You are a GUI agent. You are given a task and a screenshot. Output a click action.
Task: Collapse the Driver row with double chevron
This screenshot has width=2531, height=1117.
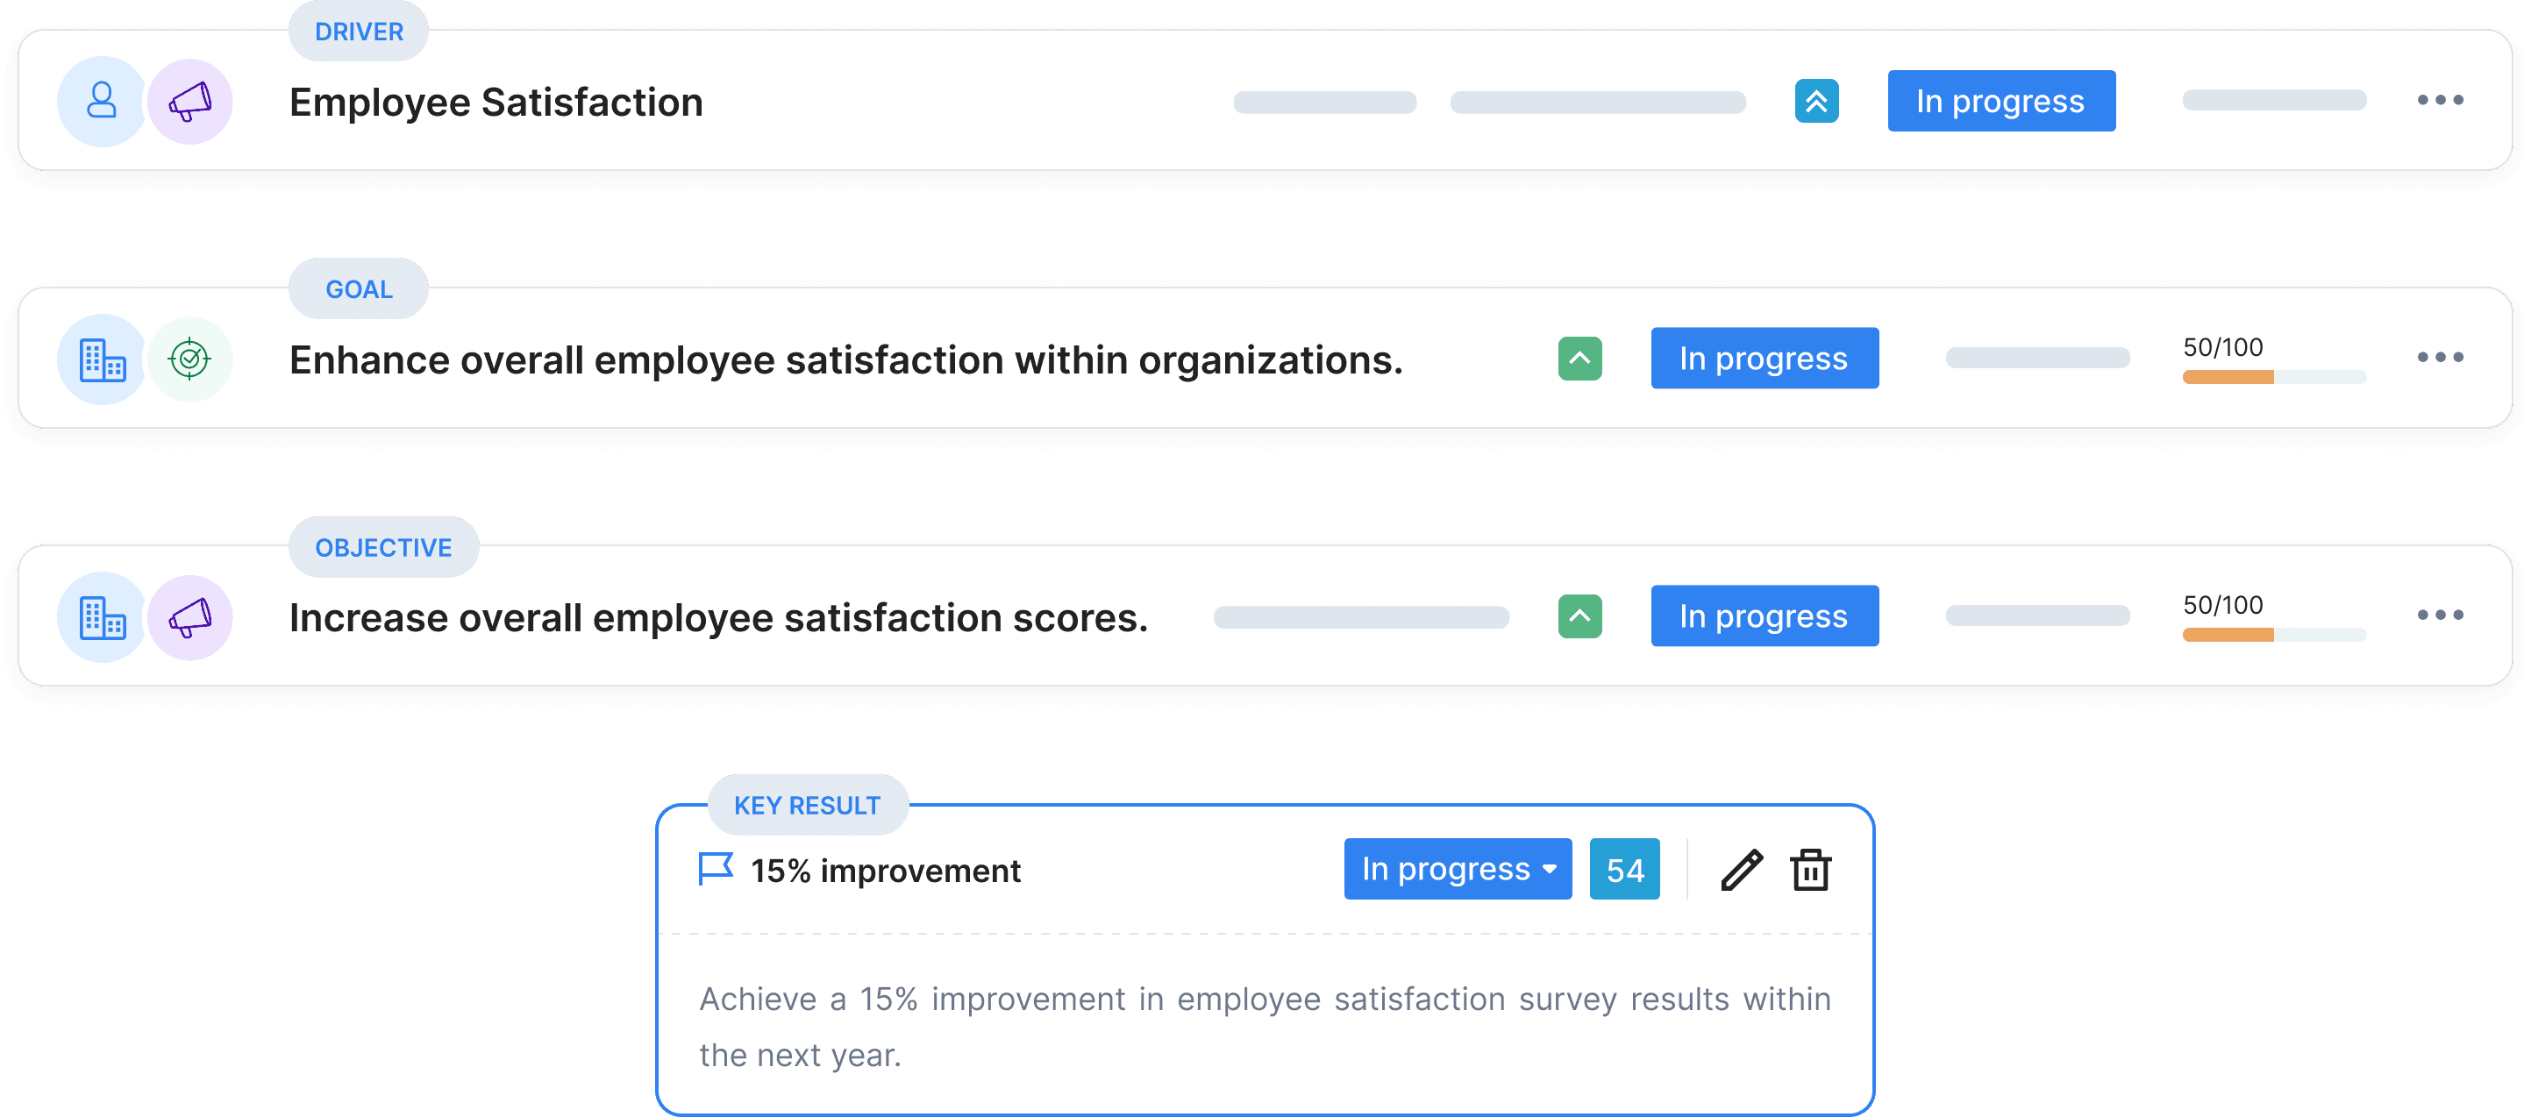(x=1817, y=101)
